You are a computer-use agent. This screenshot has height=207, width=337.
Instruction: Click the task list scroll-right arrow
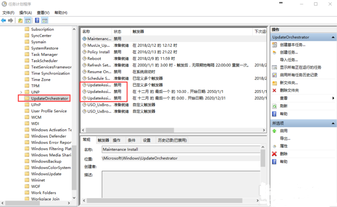[264, 130]
